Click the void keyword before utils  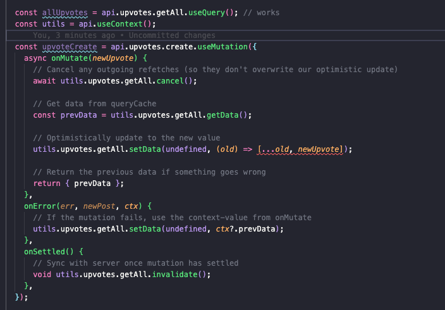tap(42, 274)
